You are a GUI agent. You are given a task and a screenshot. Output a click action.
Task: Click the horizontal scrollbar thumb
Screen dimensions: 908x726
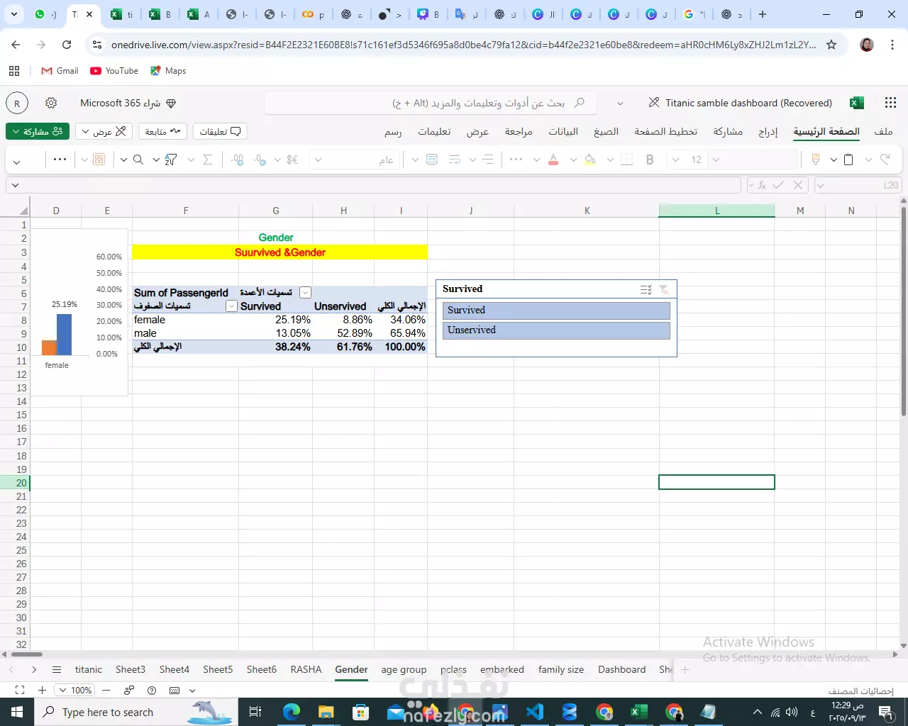(x=26, y=654)
